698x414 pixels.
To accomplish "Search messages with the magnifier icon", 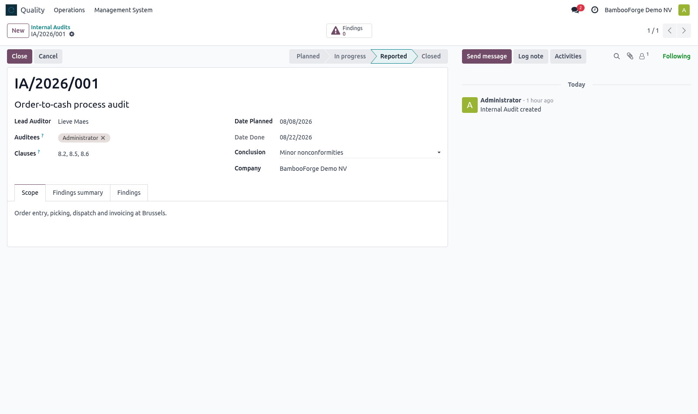I will pos(617,56).
